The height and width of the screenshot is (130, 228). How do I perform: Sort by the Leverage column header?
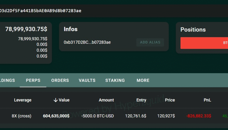(x=22, y=100)
